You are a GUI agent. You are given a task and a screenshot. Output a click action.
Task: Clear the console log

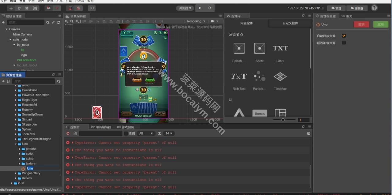pos(68,133)
